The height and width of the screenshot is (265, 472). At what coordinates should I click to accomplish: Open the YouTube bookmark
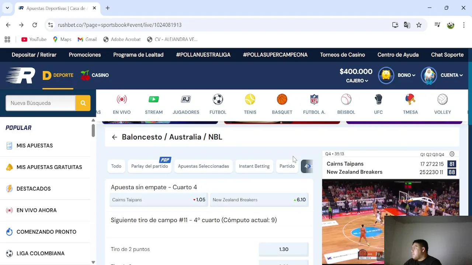click(x=34, y=39)
